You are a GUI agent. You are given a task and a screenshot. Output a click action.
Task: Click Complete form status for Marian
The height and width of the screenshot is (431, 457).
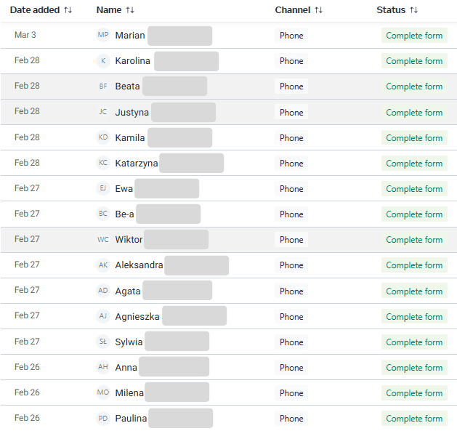tap(414, 36)
